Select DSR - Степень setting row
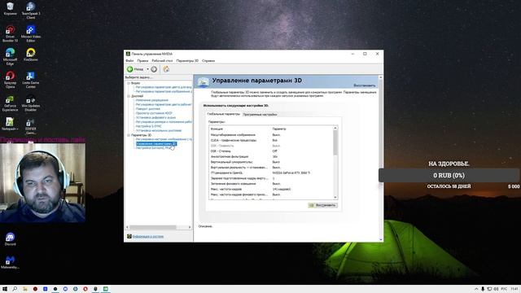The width and height of the screenshot is (521, 293). [271, 151]
